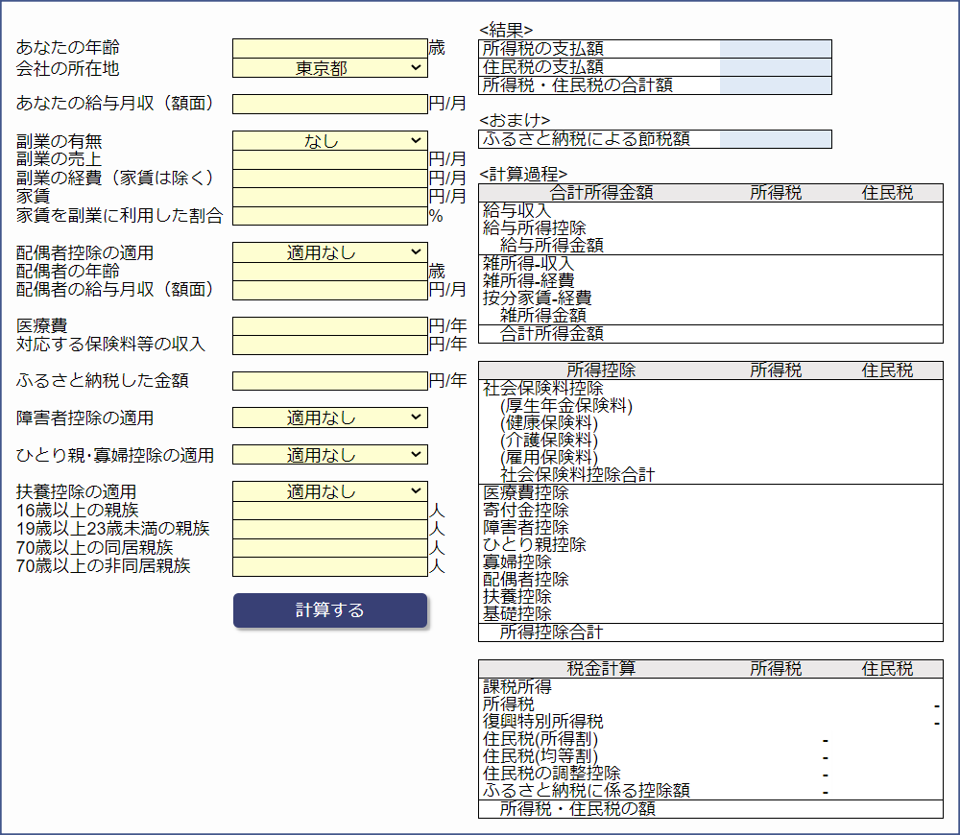This screenshot has width=960, height=835.
Task: Click the 副業の経費 input field
Action: pos(330,179)
